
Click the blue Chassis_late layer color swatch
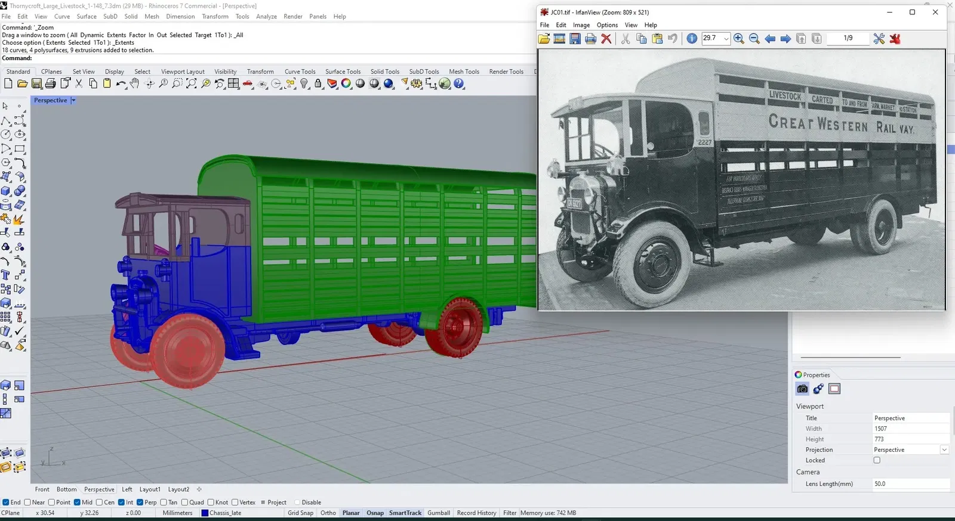point(205,513)
